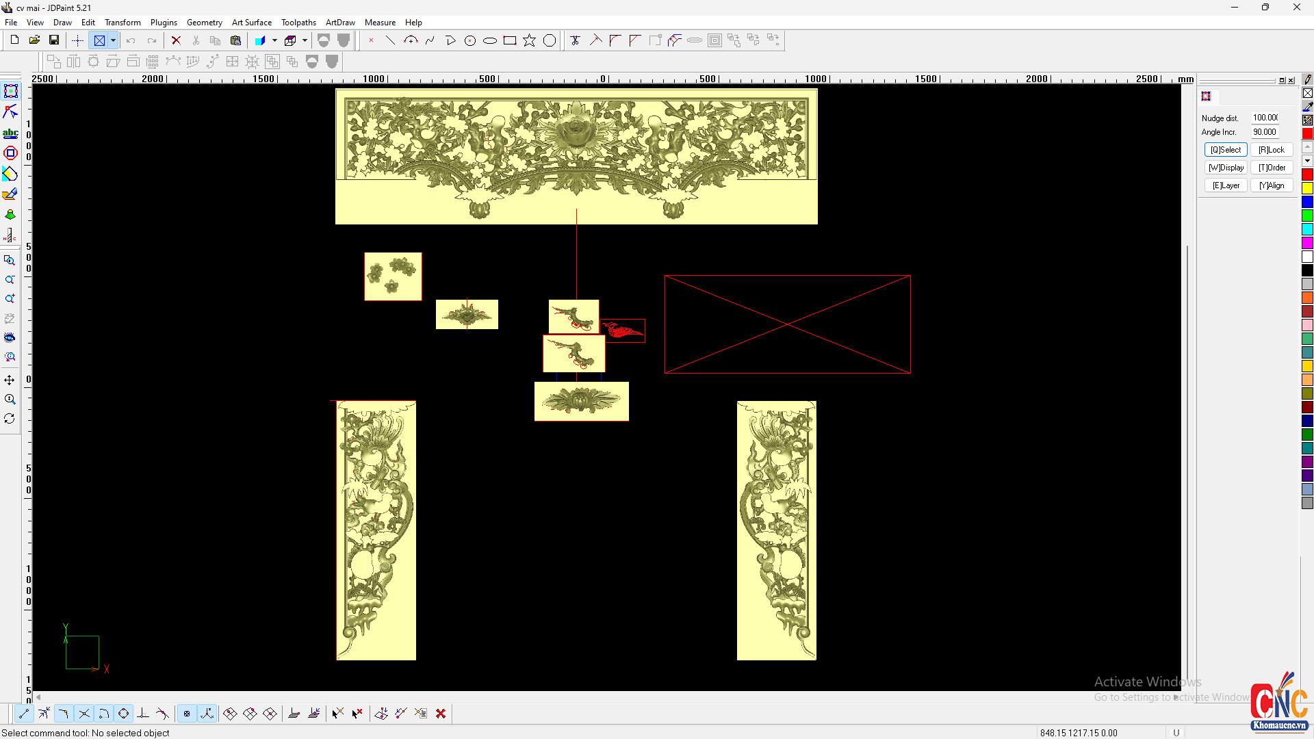Select the ellipse drawing tool

490,40
